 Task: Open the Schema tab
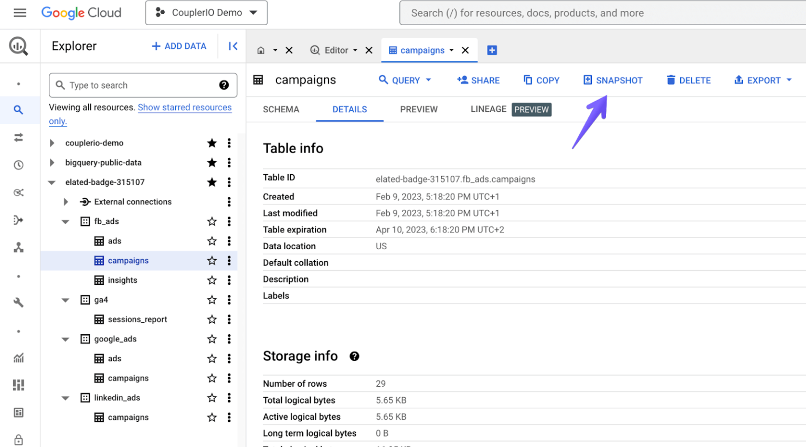pos(281,109)
